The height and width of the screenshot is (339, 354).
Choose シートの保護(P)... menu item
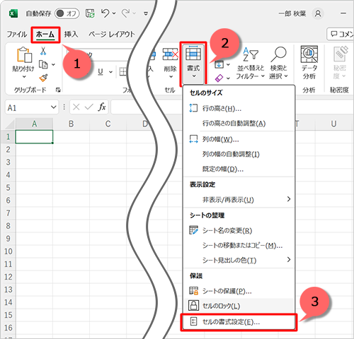[x=239, y=291]
